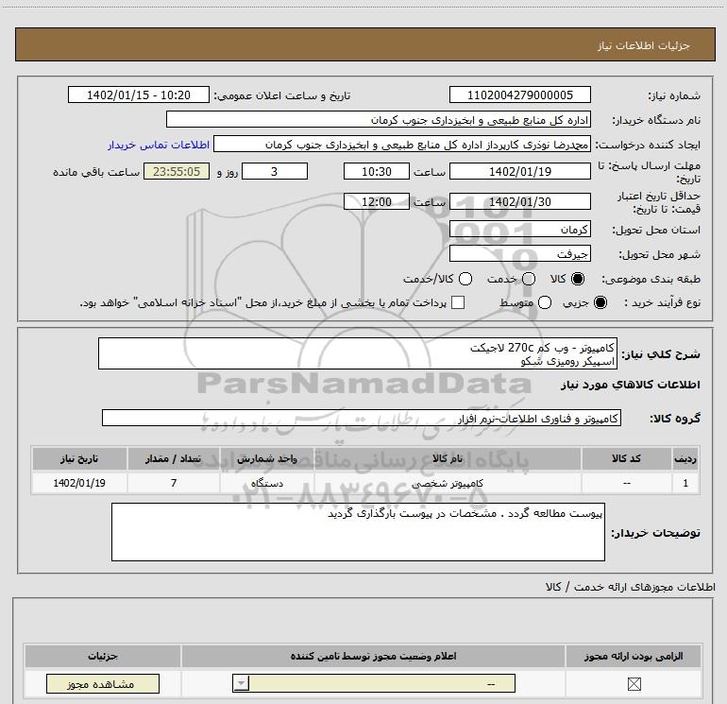Click need number field 1102004279000005
Viewport: 727px width, 704px height.
pos(519,94)
